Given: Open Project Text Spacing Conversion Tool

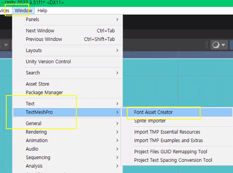Looking at the screenshot, I should [177, 160].
